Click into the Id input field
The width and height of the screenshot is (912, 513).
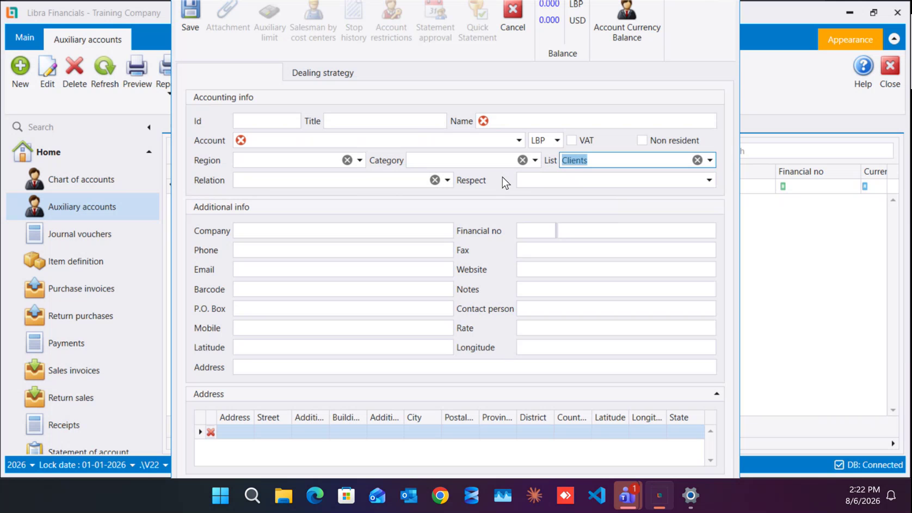267,121
